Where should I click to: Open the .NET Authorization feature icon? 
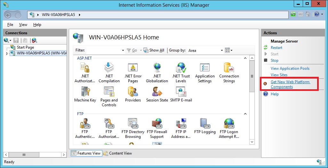85,73
